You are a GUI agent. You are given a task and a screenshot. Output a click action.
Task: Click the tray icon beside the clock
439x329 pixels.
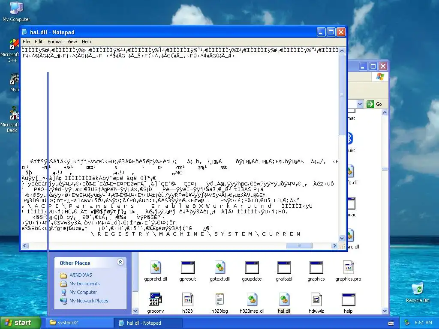(x=407, y=323)
